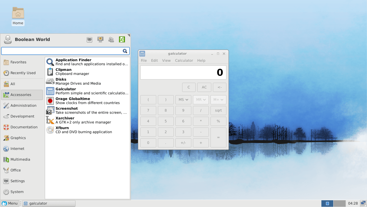This screenshot has width=367, height=207.
Task: Launch Clipman clipboard manager
Action: point(87,72)
